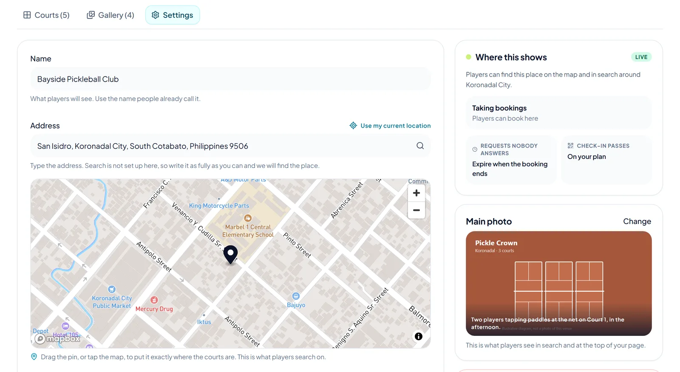Click the clock icon beside Requests nobody answers
Viewport: 680px width, 372px height.
coord(475,149)
